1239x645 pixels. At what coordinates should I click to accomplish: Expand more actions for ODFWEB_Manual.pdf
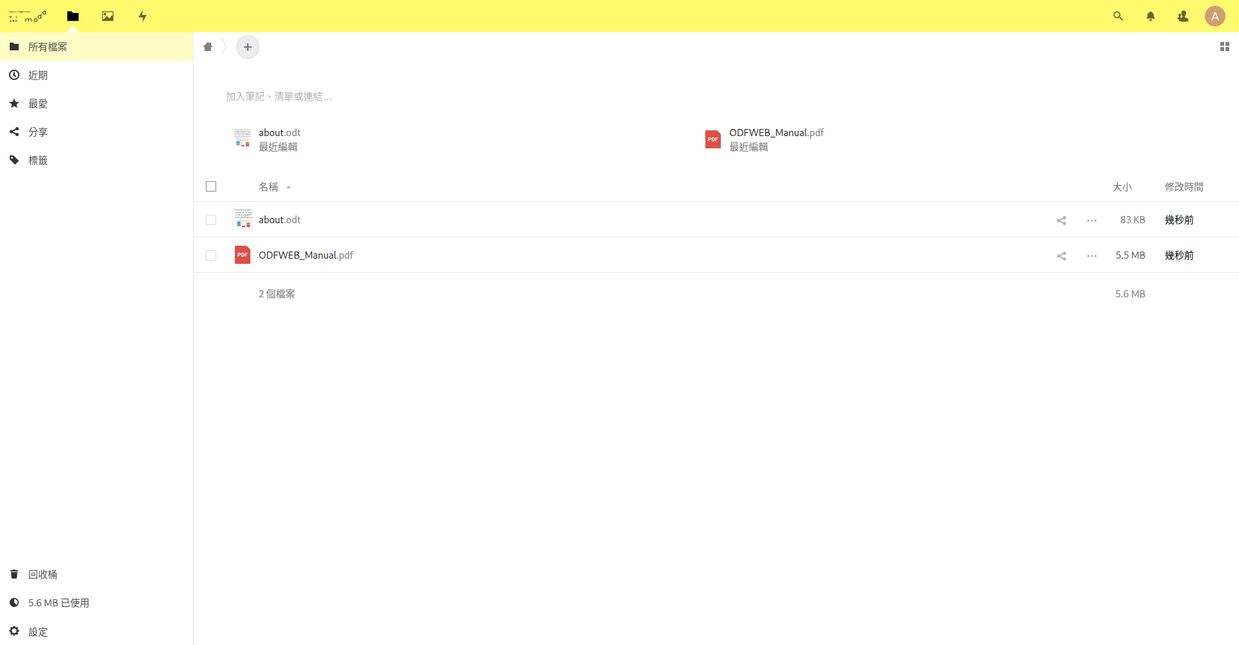[x=1091, y=256]
